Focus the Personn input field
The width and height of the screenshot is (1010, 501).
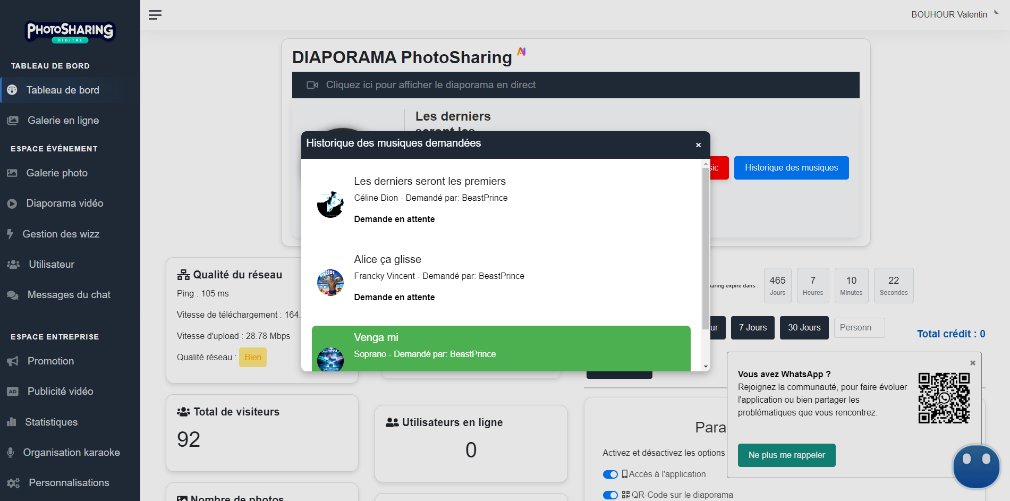point(859,328)
